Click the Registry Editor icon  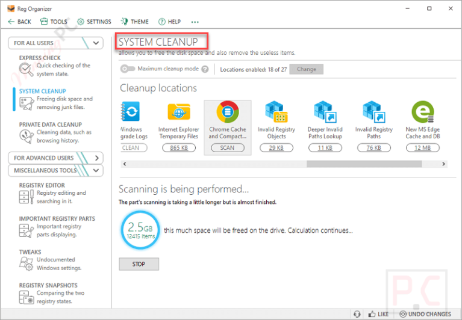click(x=27, y=197)
